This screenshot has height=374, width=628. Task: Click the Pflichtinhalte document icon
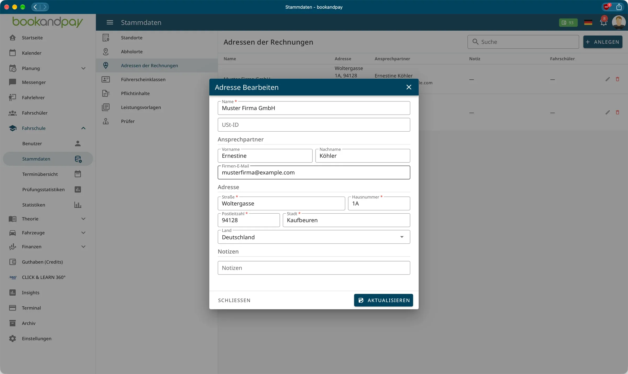click(x=106, y=93)
